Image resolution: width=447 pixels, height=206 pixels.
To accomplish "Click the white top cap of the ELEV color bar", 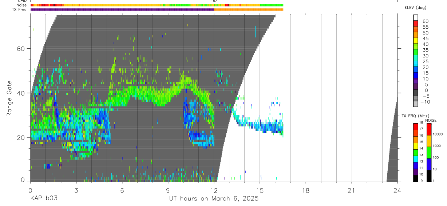I will (x=416, y=17).
